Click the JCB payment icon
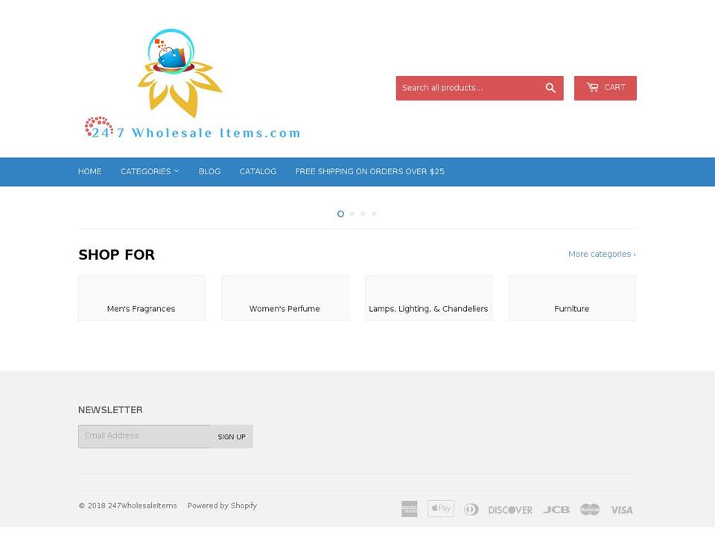The width and height of the screenshot is (715, 536). [556, 509]
